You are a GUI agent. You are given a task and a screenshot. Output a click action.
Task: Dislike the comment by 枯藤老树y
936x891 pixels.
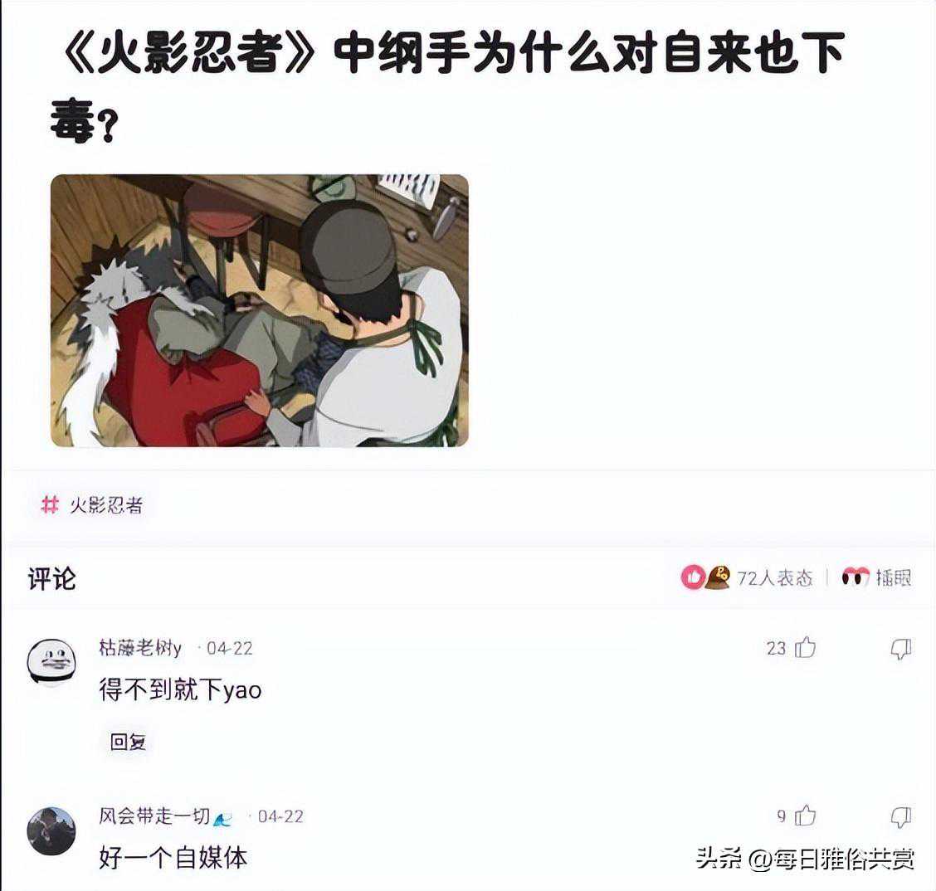pos(901,649)
